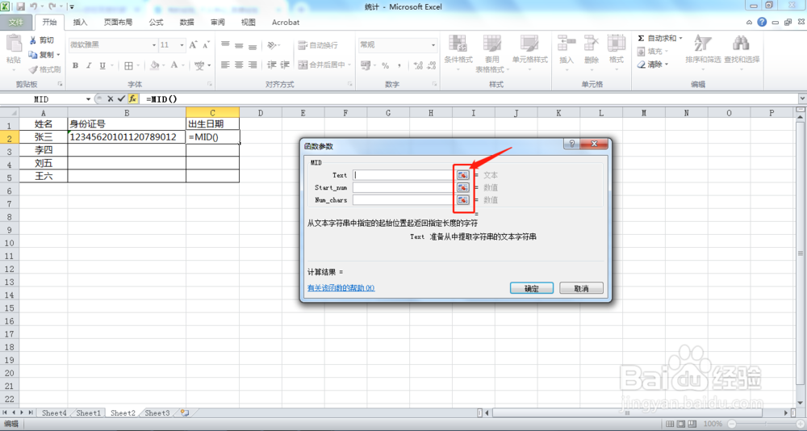Toggle Align Left in the alignment group
The height and width of the screenshot is (431, 807).
point(225,65)
